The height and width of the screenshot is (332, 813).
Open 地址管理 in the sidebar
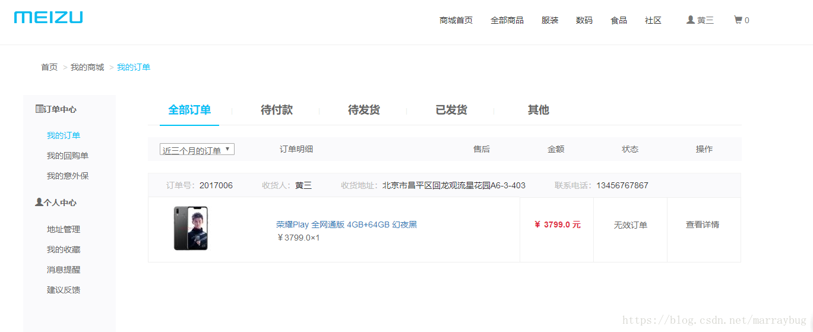click(x=64, y=229)
